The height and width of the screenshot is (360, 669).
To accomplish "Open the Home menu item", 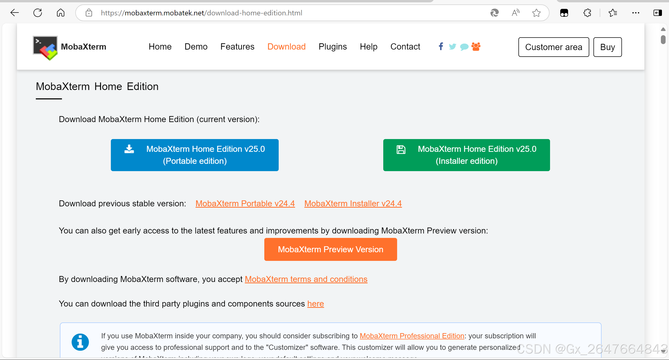I will [x=160, y=47].
